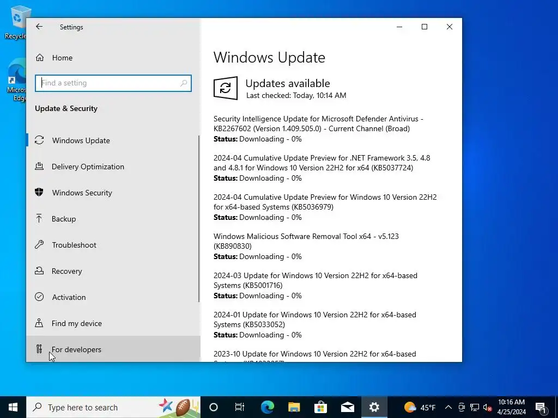Click the Windows Security shield icon
Screen dimensions: 558x418
pyautogui.click(x=39, y=192)
